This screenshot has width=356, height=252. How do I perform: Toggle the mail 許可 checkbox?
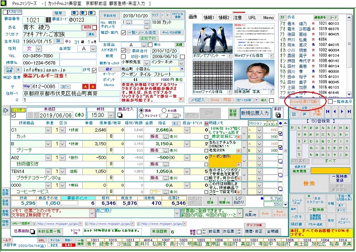pos(94,70)
